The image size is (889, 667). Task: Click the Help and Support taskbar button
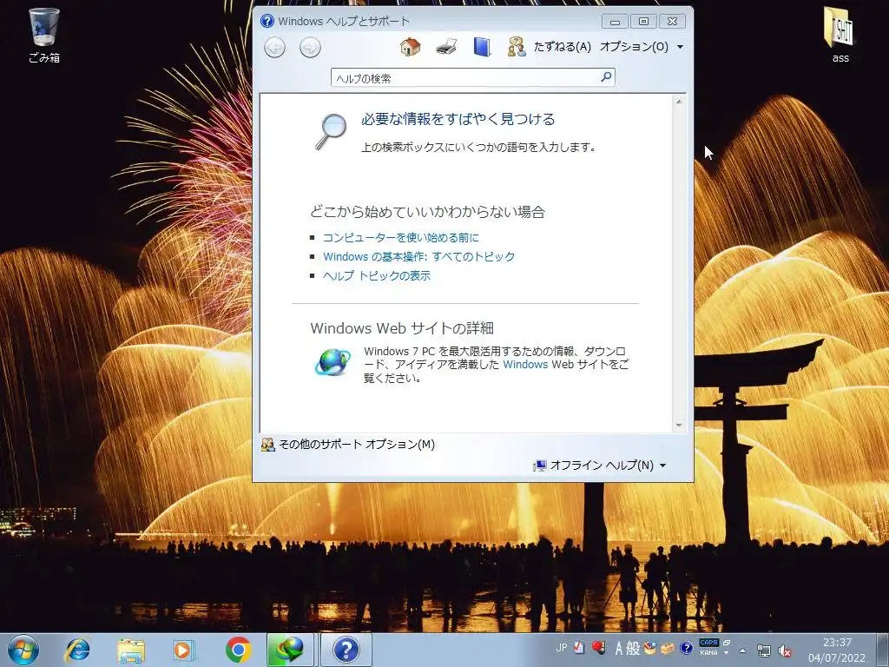click(346, 650)
